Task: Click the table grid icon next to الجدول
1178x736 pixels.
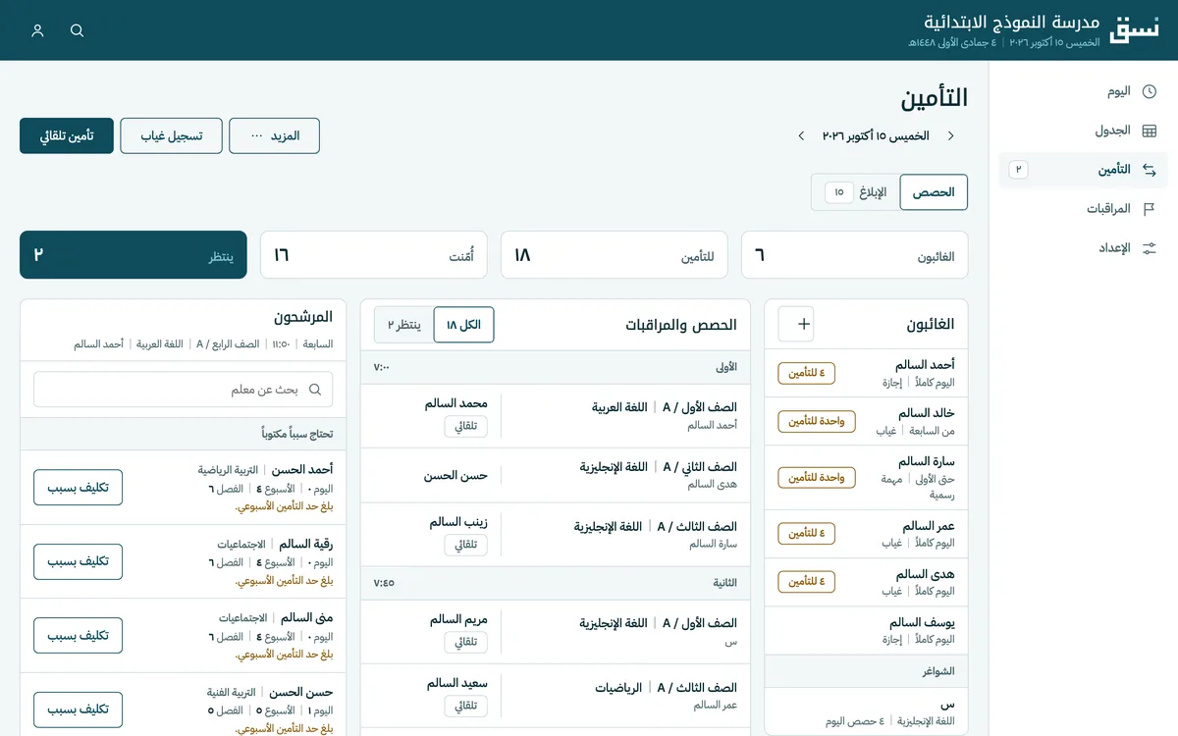Action: click(1150, 131)
